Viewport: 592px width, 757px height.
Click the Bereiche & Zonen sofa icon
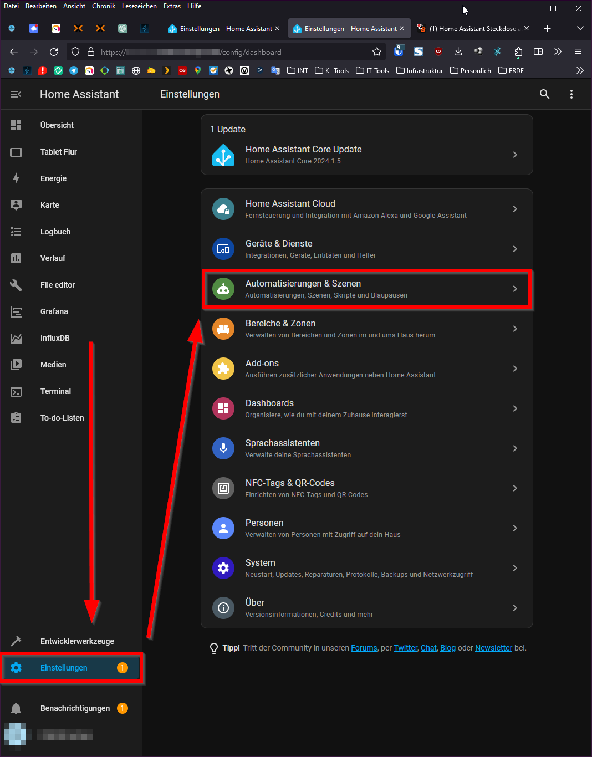[x=223, y=329]
